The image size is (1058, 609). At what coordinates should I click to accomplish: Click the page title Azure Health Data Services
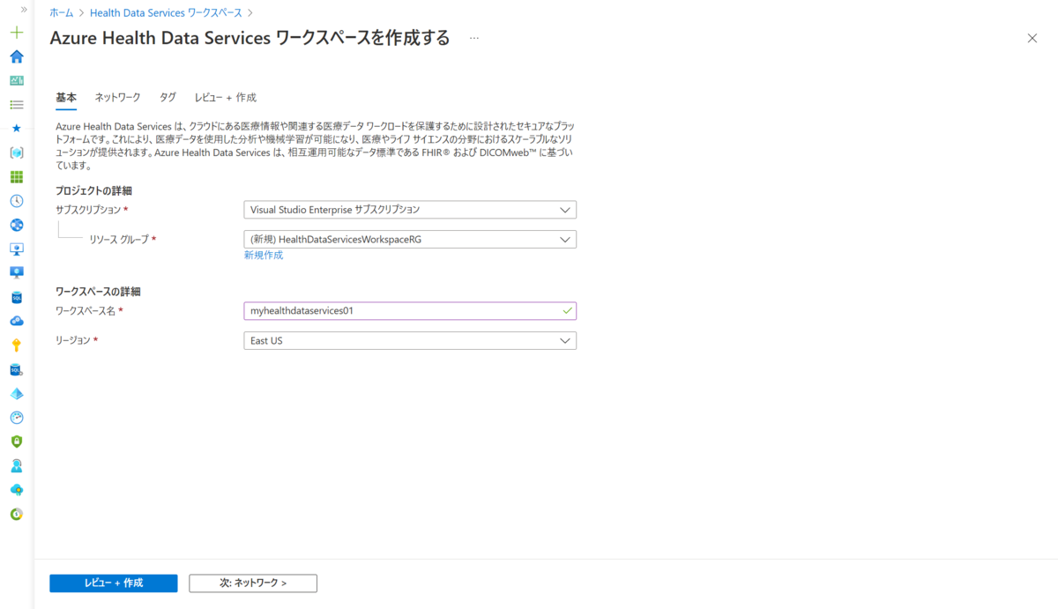(250, 38)
